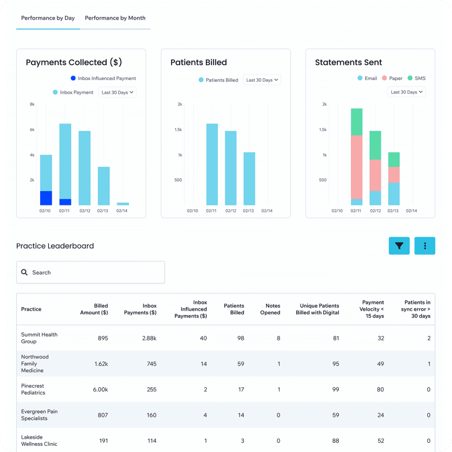Open Payments Collected Last 30 Days dropdown
The height and width of the screenshot is (452, 452).
(x=117, y=92)
